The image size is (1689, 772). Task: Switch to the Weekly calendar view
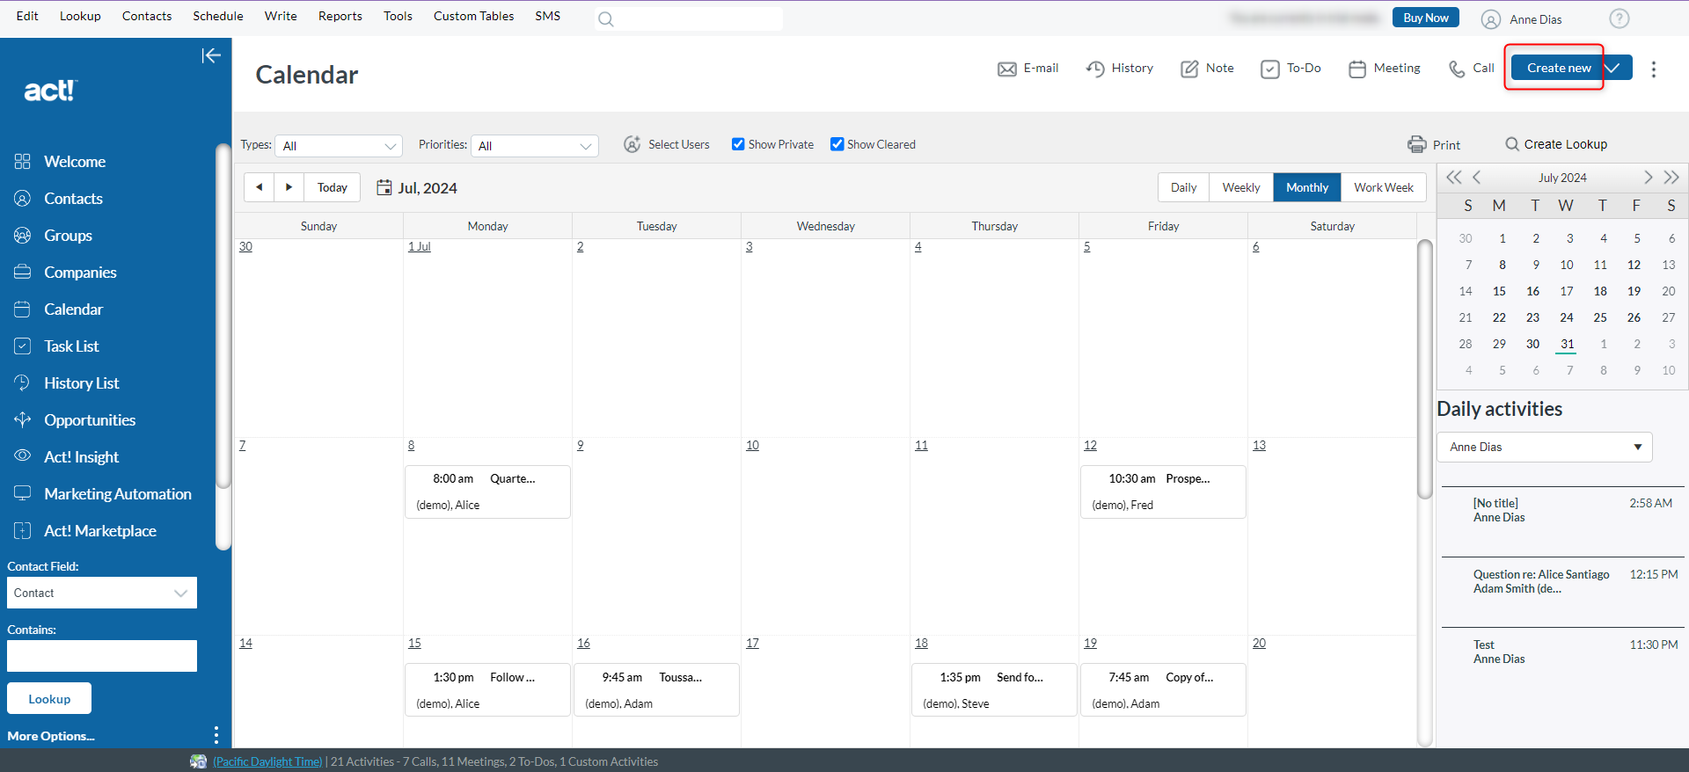point(1240,187)
